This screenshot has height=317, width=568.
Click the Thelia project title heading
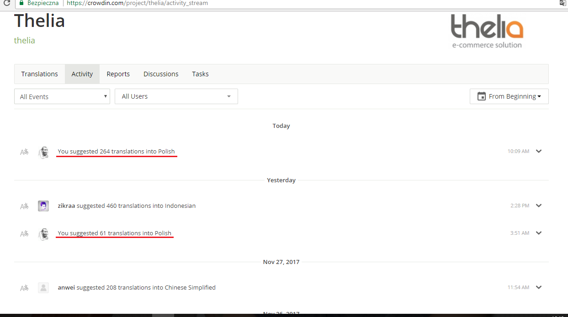point(40,21)
